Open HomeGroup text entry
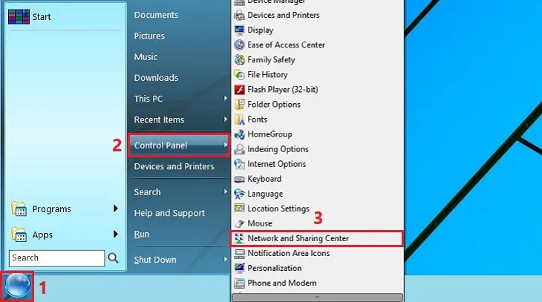The width and height of the screenshot is (542, 302). click(x=270, y=134)
